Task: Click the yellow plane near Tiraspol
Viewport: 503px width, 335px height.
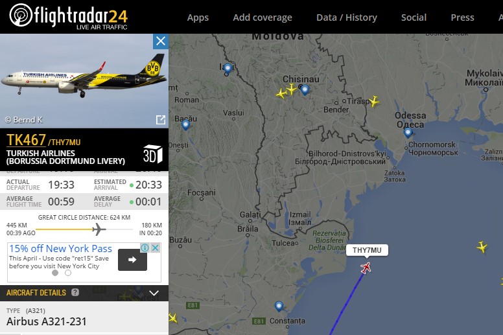Action: pos(374,102)
